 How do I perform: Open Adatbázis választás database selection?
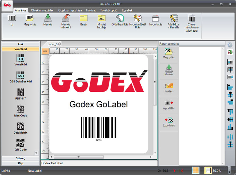pyautogui.click(x=173, y=18)
